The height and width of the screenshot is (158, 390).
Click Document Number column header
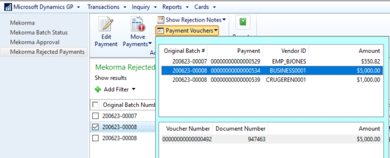point(240,129)
